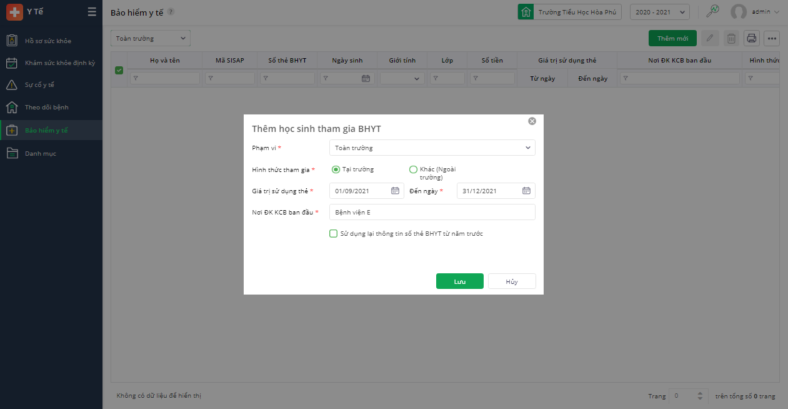Click the help icon beside Bảo hiểm y tế
The width and height of the screenshot is (788, 409).
point(171,12)
